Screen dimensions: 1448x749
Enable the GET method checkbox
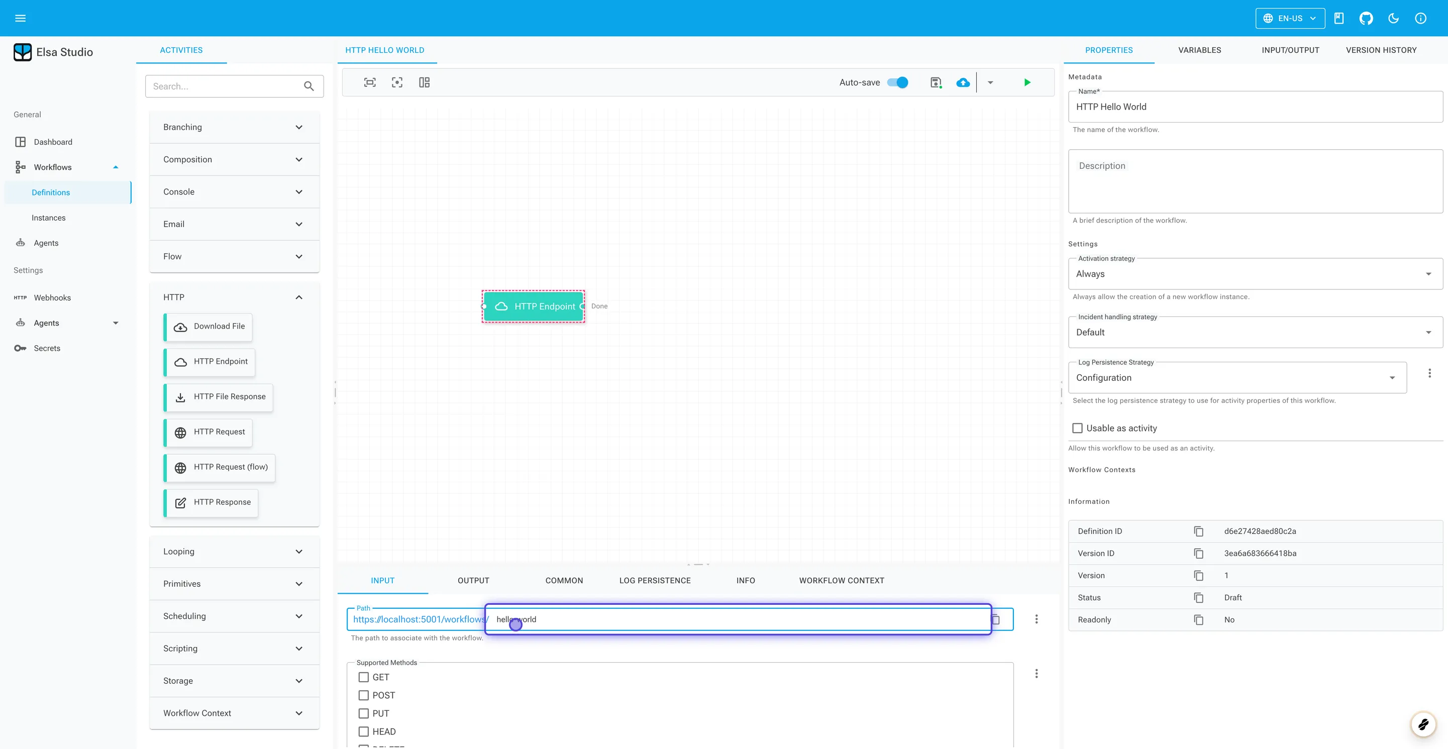[364, 677]
